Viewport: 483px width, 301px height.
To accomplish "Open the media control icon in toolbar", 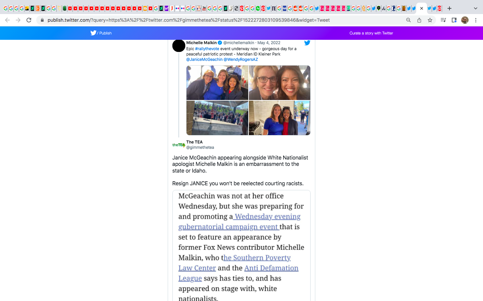I will pos(443,20).
